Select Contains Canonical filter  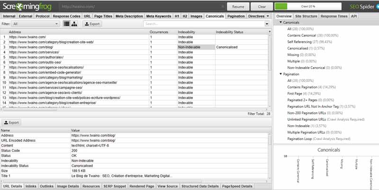pyautogui.click(x=313, y=35)
